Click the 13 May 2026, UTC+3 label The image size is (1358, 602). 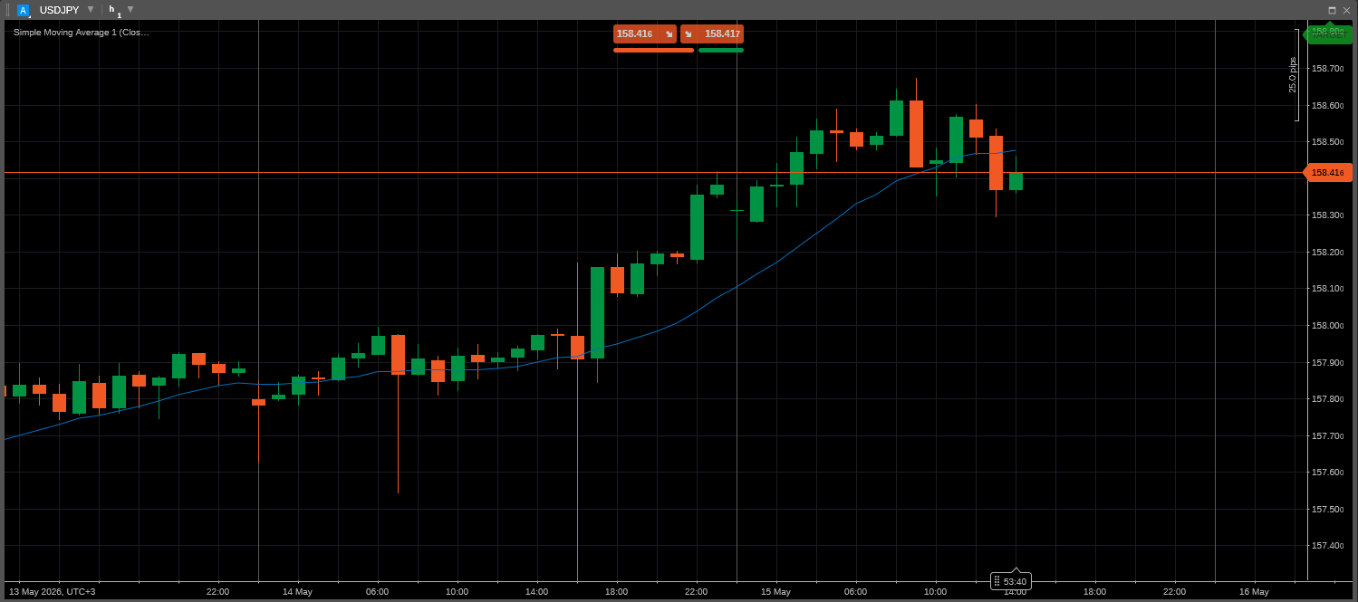point(52,592)
